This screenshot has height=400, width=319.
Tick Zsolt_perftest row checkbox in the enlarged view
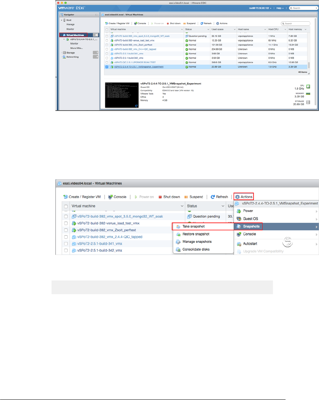66,230
